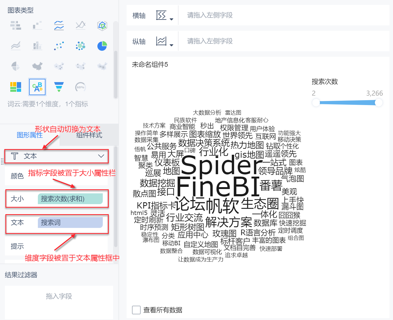Click the 纵轴 field drop area
Image resolution: width=393 pixels, height=320 pixels.
pos(284,41)
